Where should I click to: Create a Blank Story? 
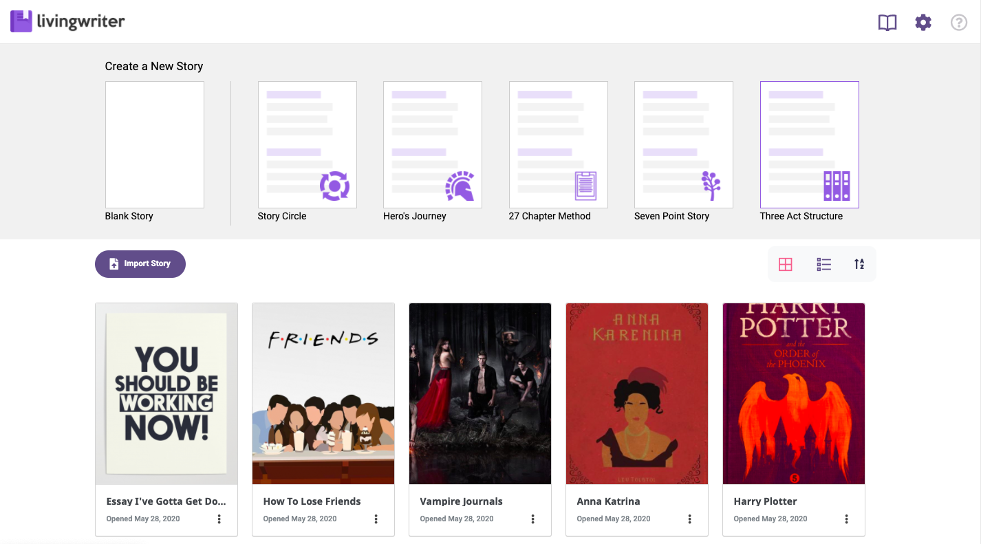click(155, 144)
